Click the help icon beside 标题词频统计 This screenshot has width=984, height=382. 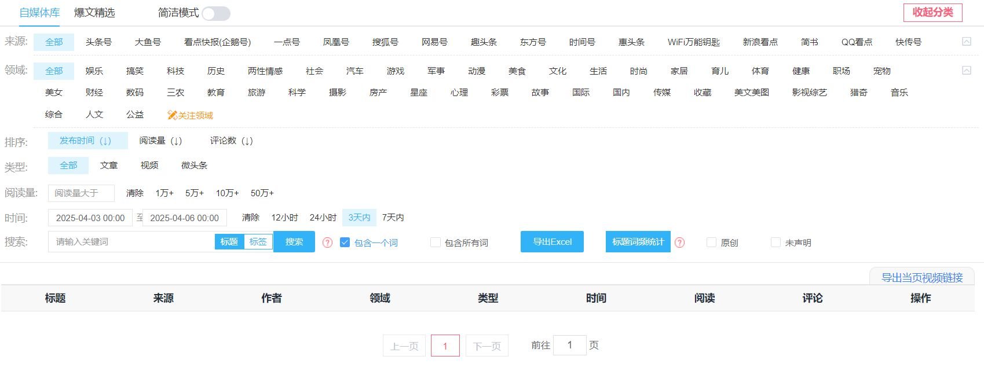680,243
